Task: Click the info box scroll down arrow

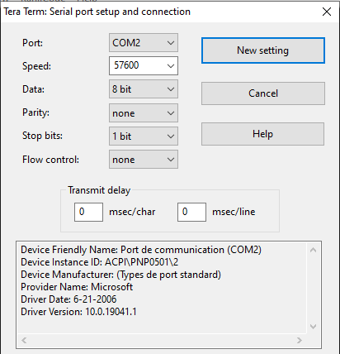Action: (x=313, y=327)
